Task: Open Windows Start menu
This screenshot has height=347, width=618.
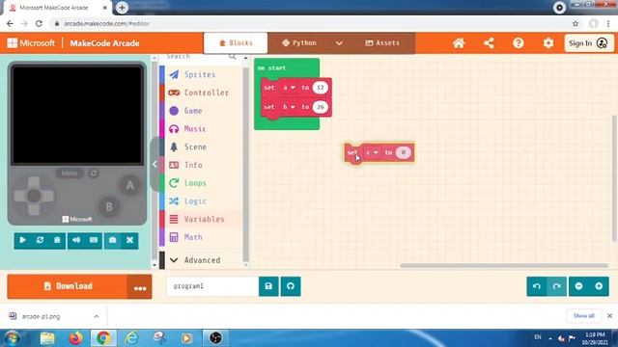Action: [x=12, y=338]
